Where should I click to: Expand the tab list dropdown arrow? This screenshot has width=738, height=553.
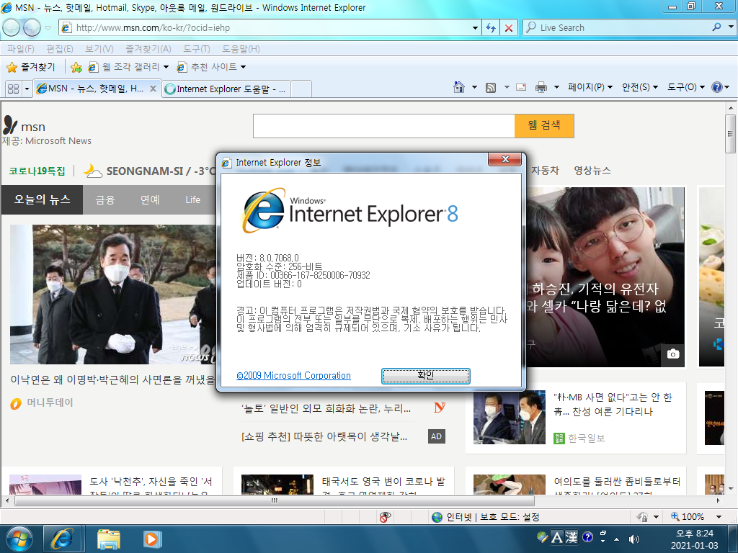[27, 89]
